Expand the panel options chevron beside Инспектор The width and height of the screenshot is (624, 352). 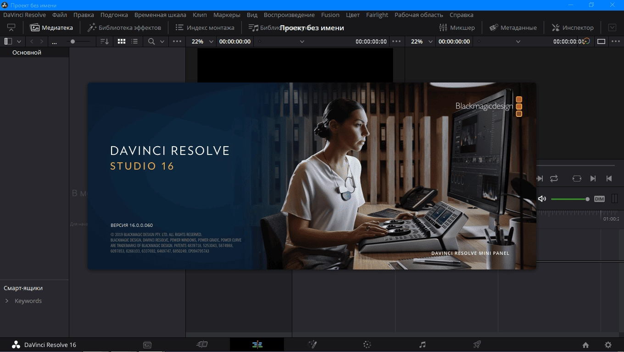[x=612, y=27]
